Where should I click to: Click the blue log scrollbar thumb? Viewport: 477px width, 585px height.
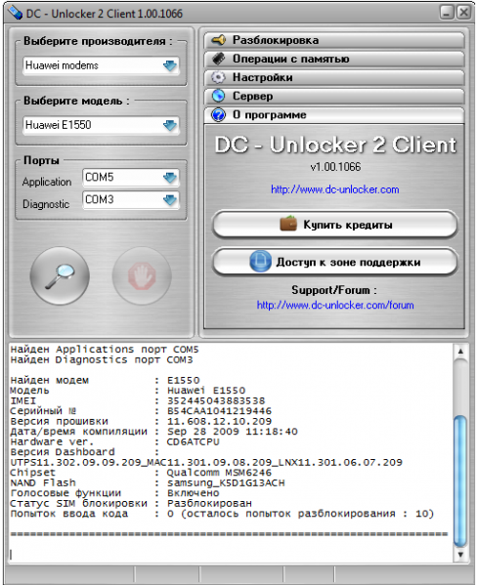point(460,481)
